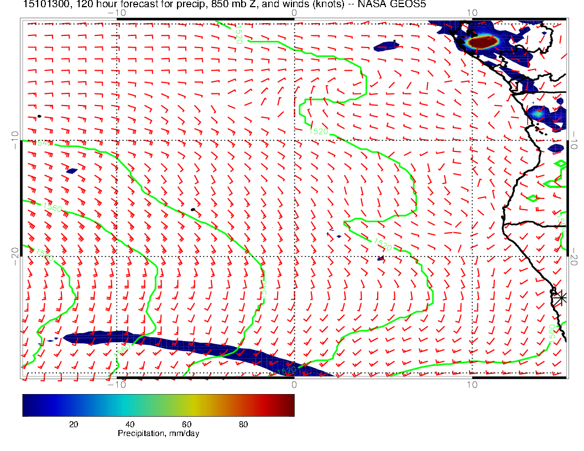Click the "1560" green contour label at left
Viewport: 584px width, 451px height.
[x=53, y=208]
